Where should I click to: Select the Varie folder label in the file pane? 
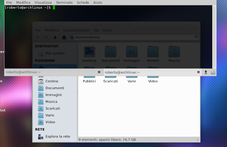click(x=132, y=81)
